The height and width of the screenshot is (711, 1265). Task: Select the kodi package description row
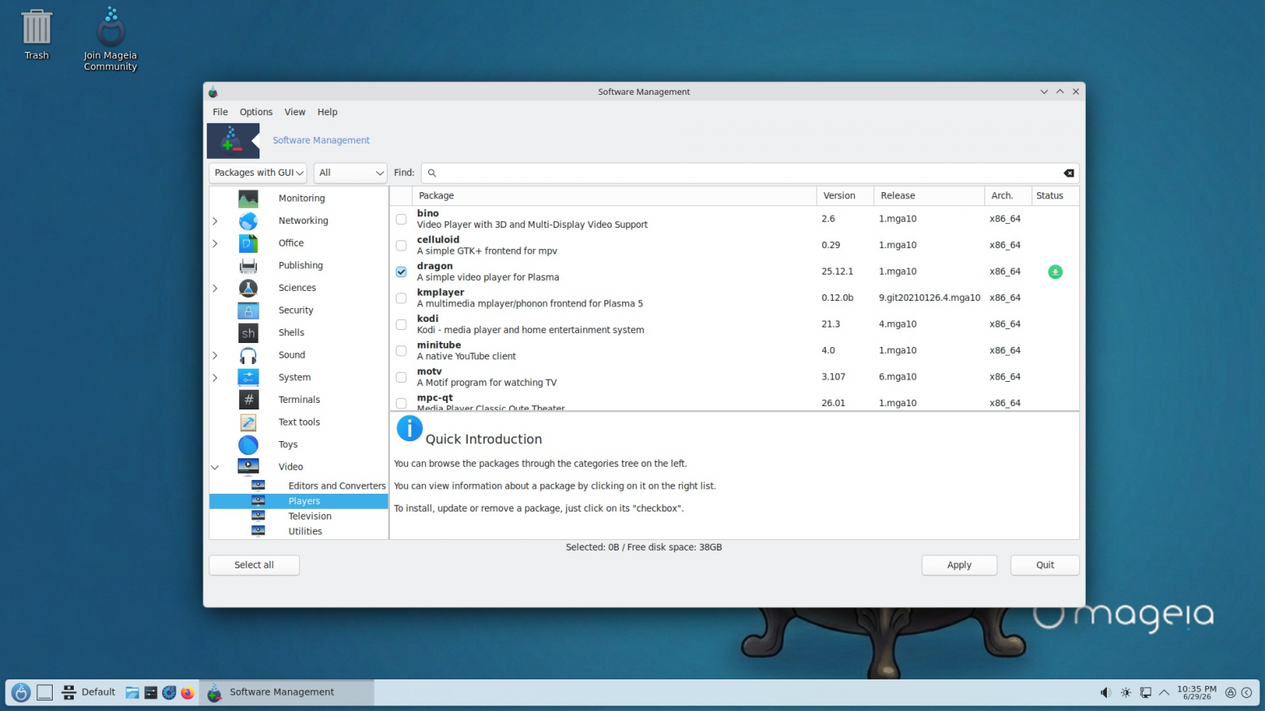[735, 324]
